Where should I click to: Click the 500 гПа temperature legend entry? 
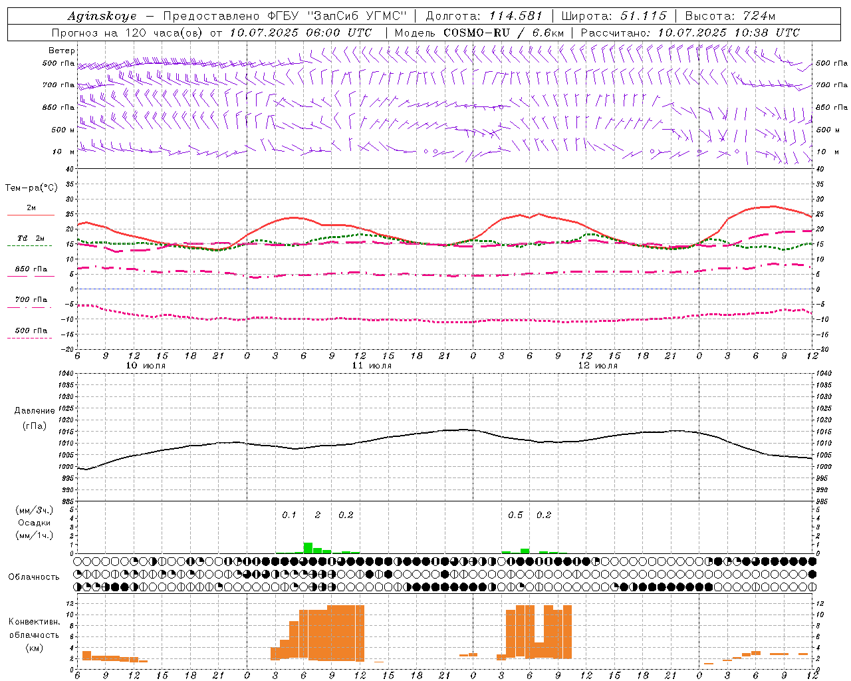click(x=31, y=331)
